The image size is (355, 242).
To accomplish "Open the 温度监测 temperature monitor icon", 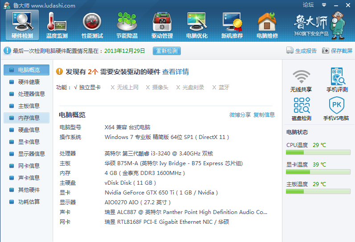I will 57,25.
